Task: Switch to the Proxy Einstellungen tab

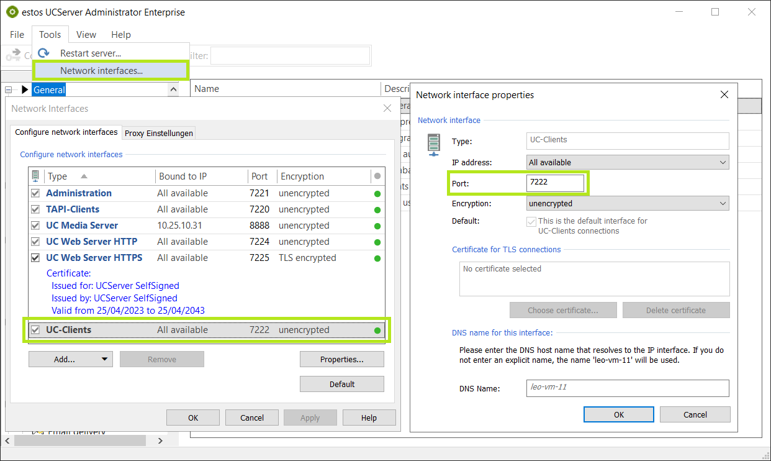Action: pos(159,133)
